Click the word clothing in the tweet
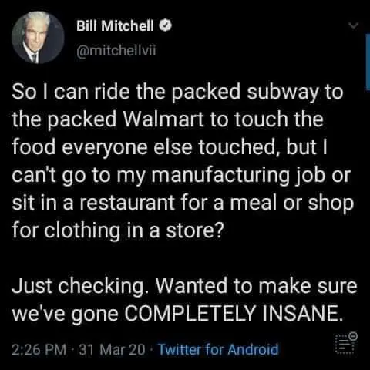 tap(82, 231)
